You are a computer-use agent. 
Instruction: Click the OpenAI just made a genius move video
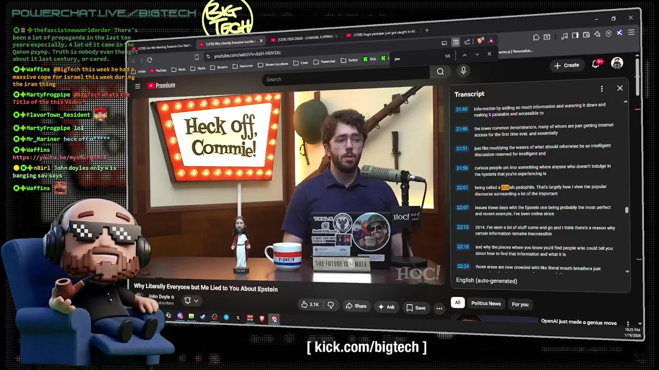click(x=579, y=322)
